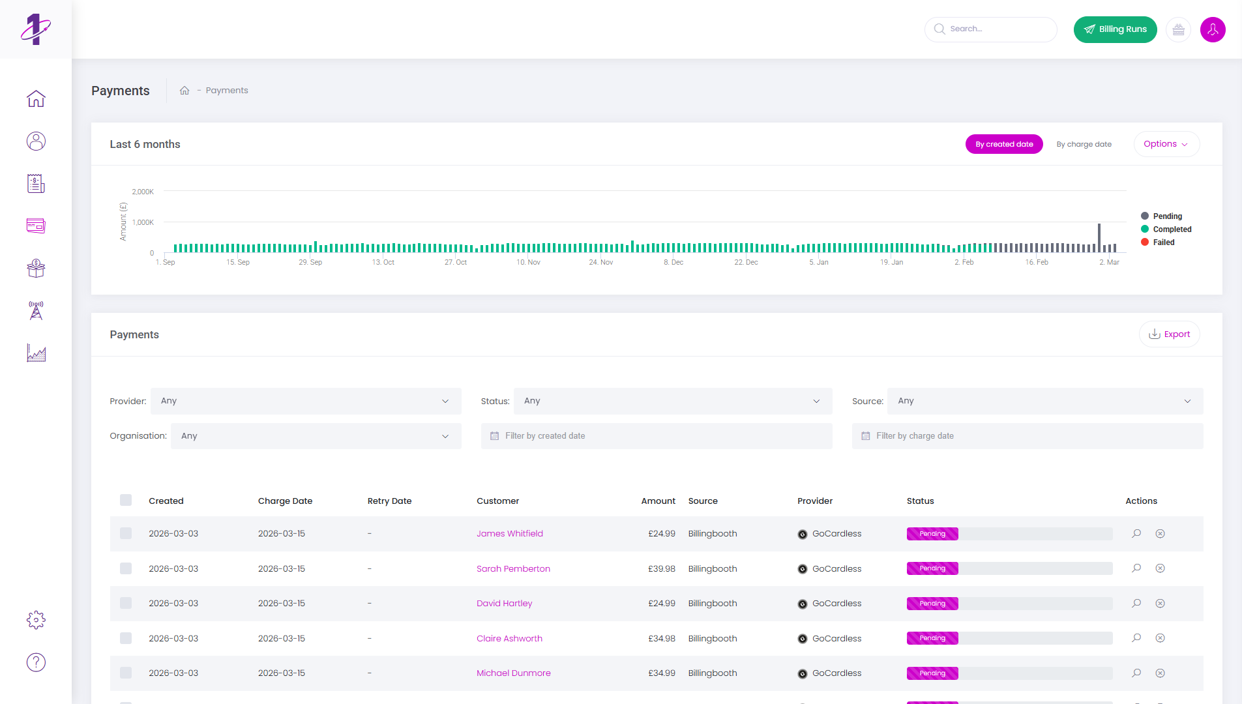Open the Provider filter dropdown
This screenshot has height=704, width=1242.
point(306,401)
